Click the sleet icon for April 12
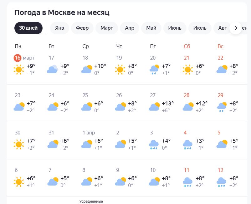 click(221, 182)
